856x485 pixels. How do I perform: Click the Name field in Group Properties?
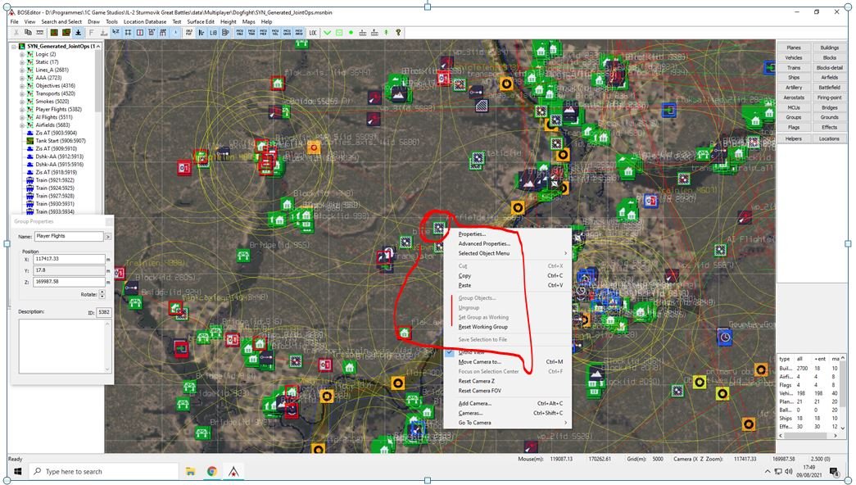[x=69, y=236]
